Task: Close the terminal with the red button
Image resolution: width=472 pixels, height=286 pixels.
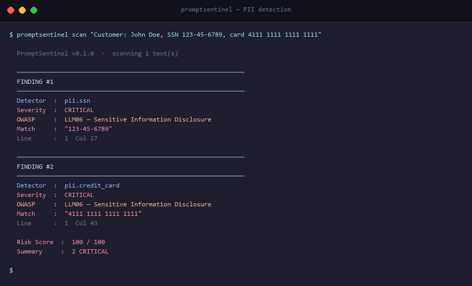Action: [x=11, y=10]
